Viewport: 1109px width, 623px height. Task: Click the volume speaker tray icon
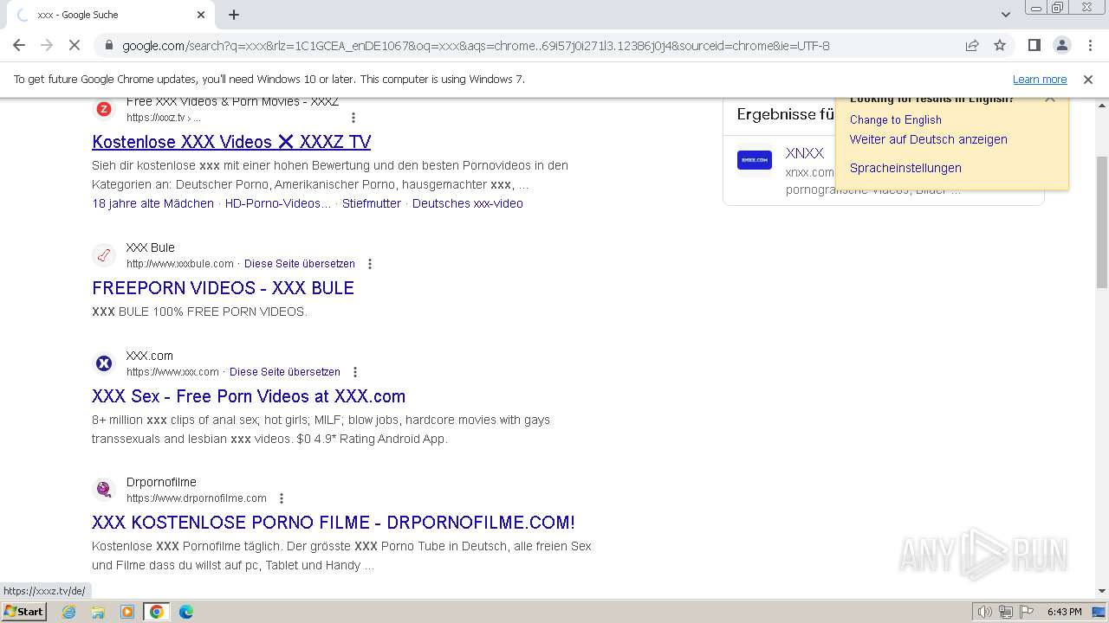(984, 612)
